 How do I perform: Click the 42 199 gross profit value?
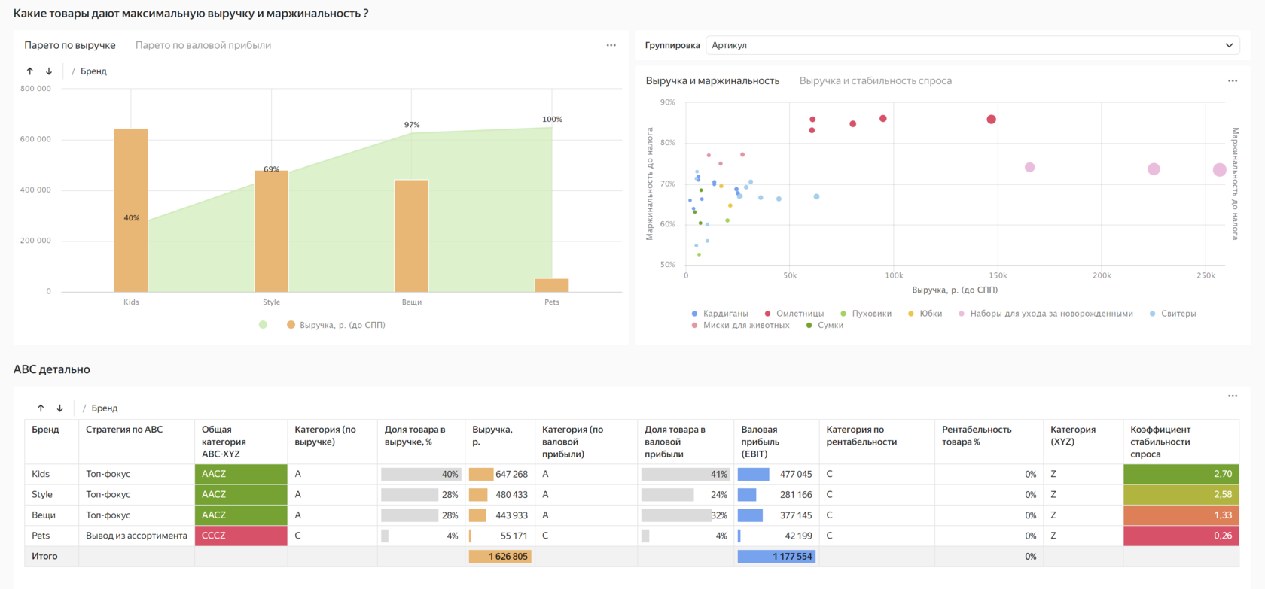(x=798, y=536)
